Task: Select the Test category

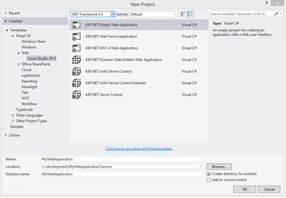Action: 25,92
